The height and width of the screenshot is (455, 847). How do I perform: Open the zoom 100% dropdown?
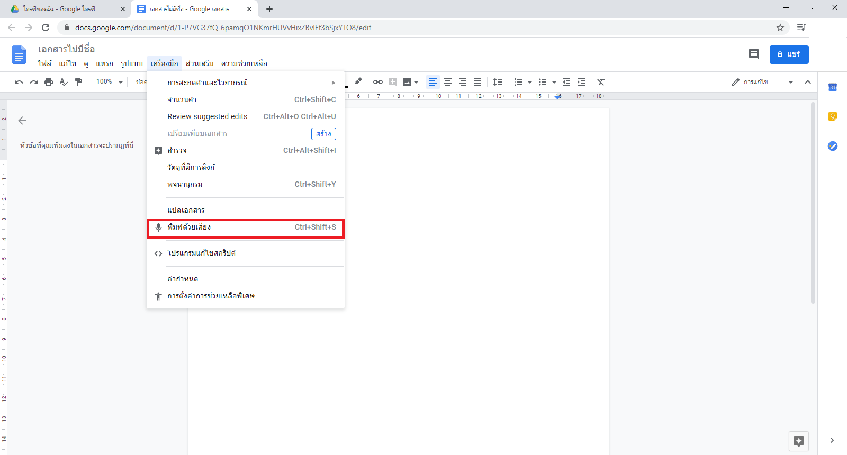click(109, 82)
